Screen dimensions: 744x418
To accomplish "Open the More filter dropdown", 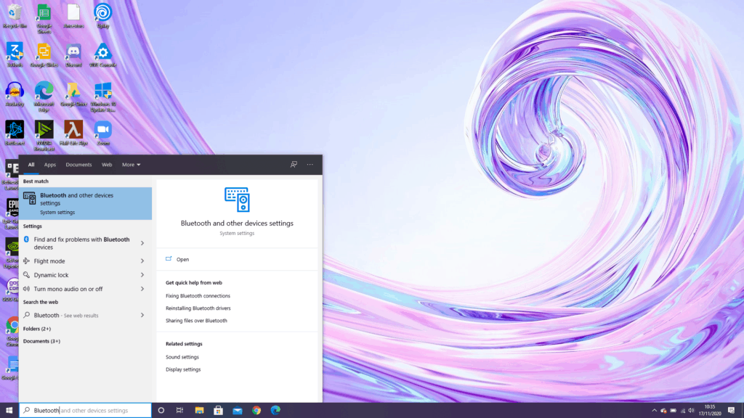I will tap(131, 165).
